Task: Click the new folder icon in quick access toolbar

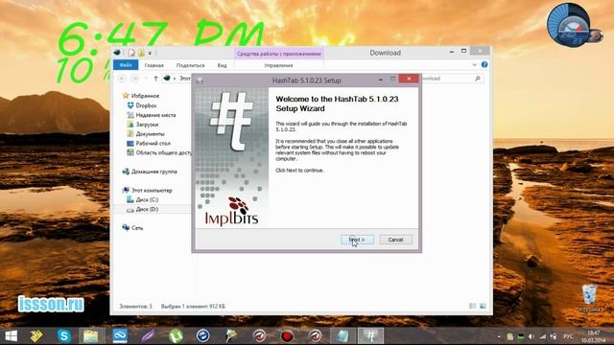Action: coord(141,53)
